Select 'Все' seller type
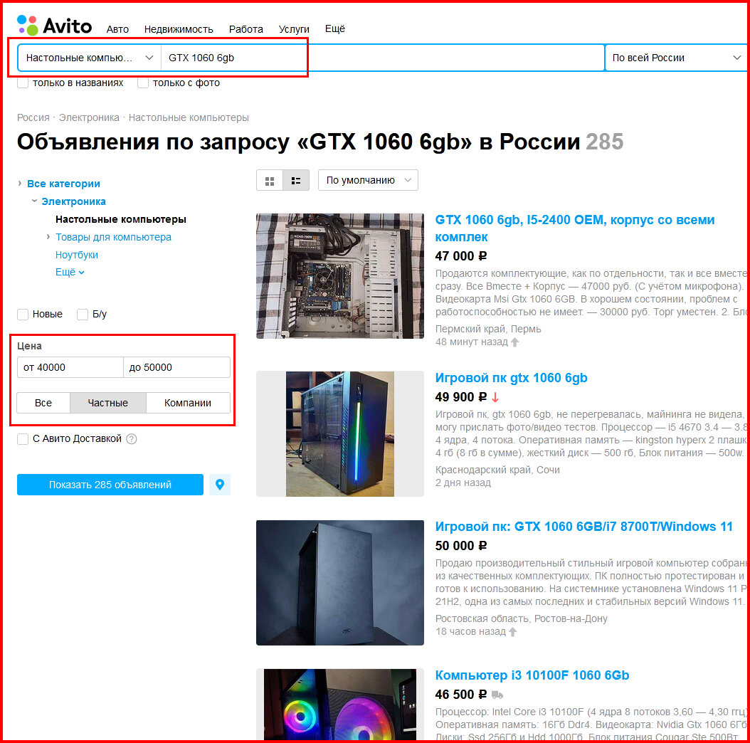The image size is (750, 743). point(43,403)
